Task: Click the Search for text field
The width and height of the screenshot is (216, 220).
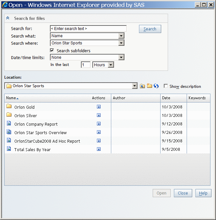Action: click(x=88, y=29)
